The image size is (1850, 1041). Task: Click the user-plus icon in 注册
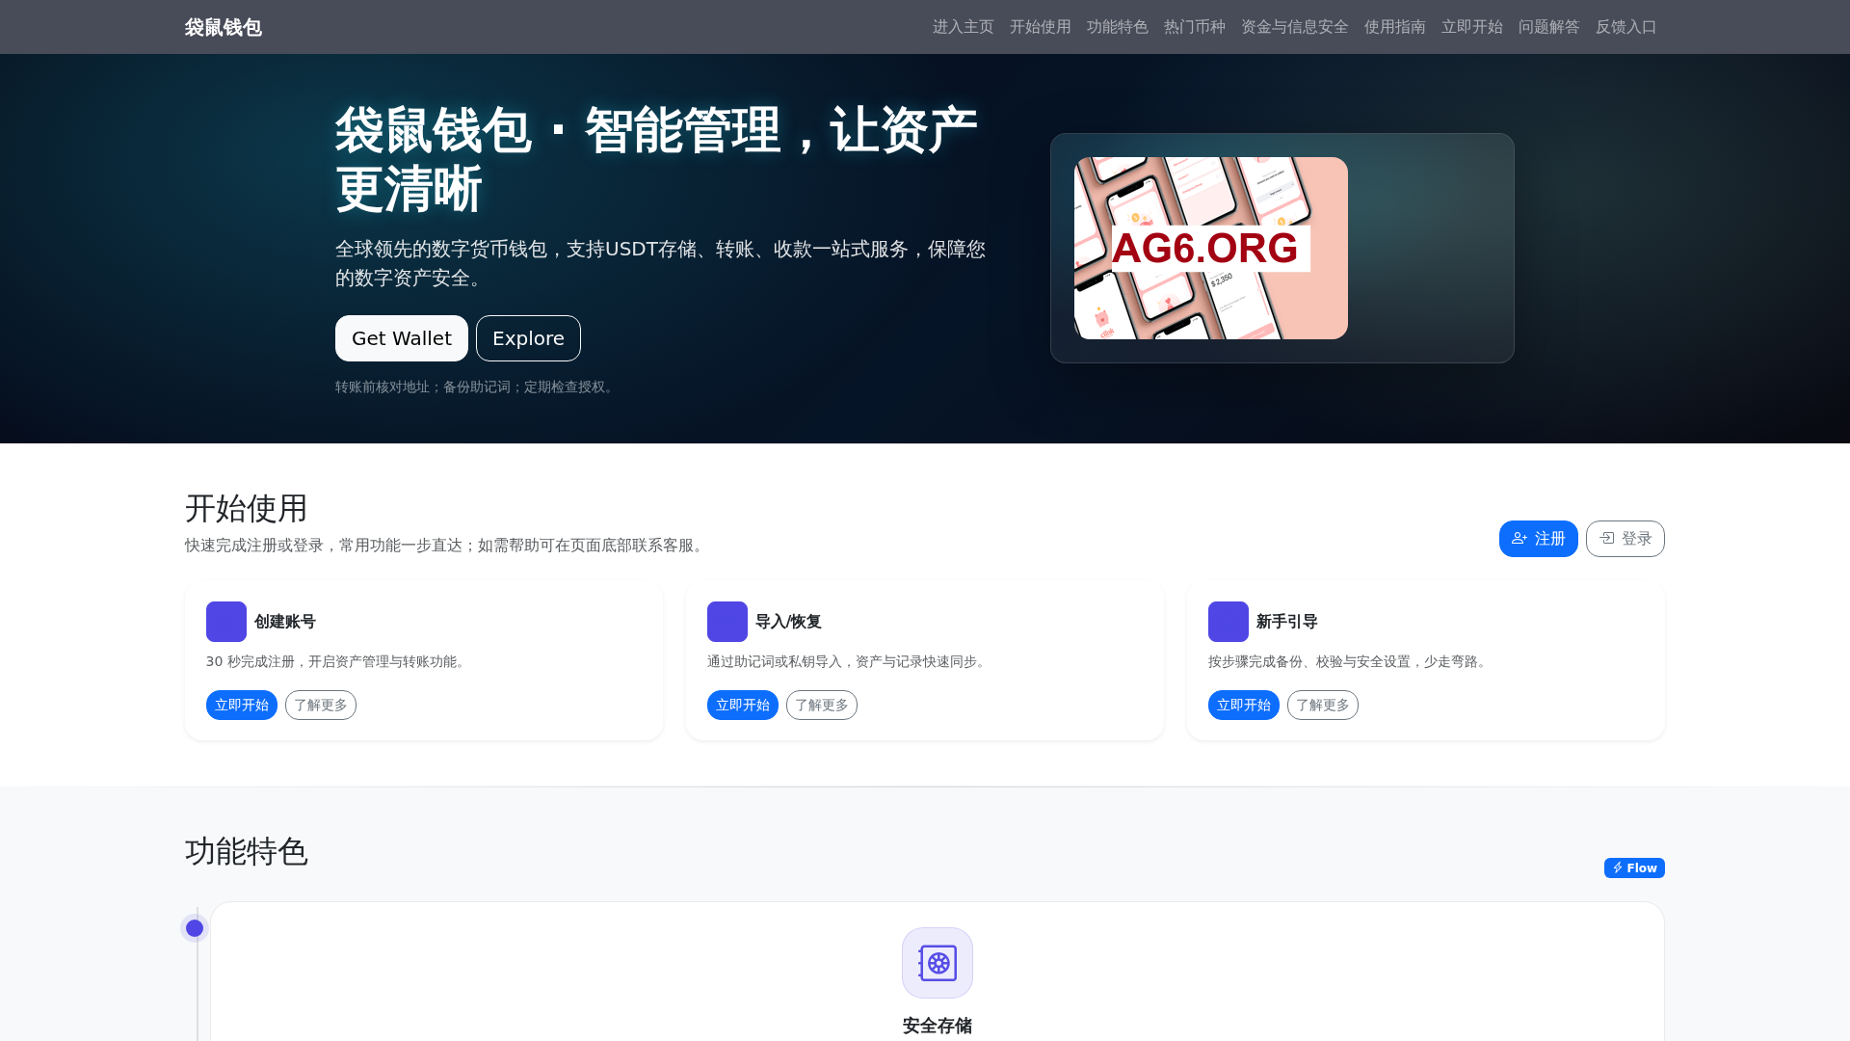[1520, 539]
